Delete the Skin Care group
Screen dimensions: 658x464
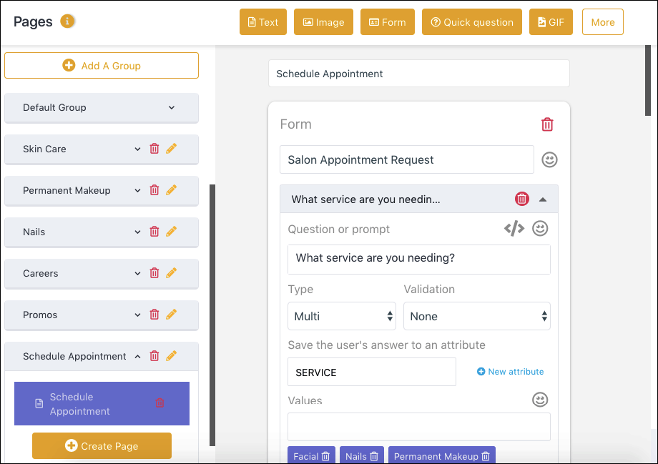[x=154, y=149]
